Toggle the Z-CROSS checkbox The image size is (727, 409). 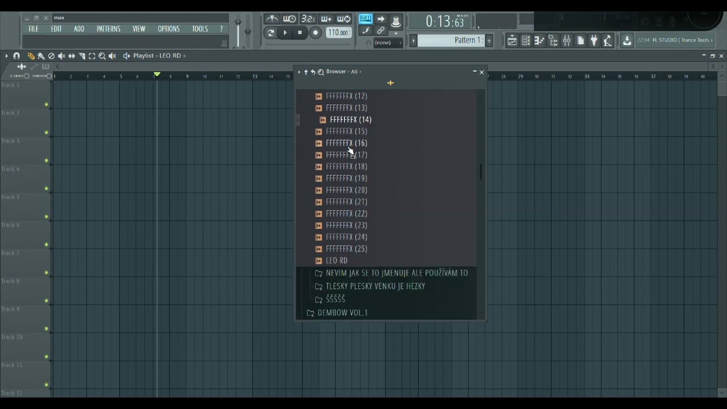point(27,76)
